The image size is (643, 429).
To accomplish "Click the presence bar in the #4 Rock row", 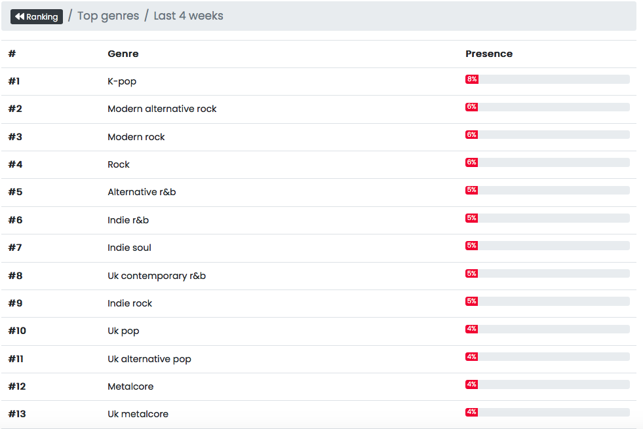I will point(547,162).
